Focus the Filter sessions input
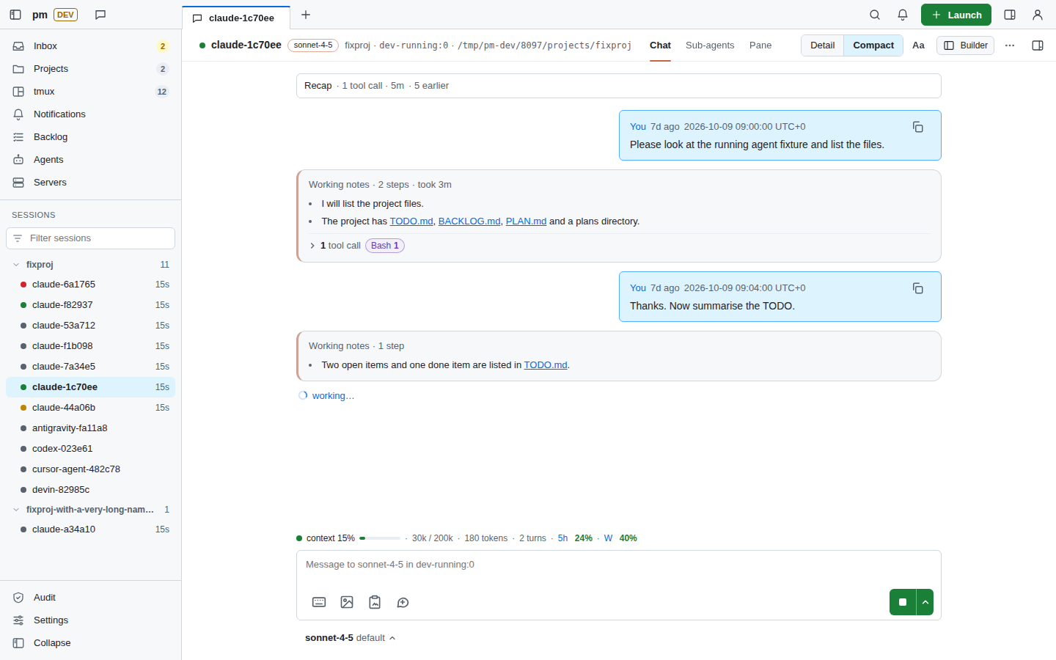The height and width of the screenshot is (660, 1056). tap(90, 238)
